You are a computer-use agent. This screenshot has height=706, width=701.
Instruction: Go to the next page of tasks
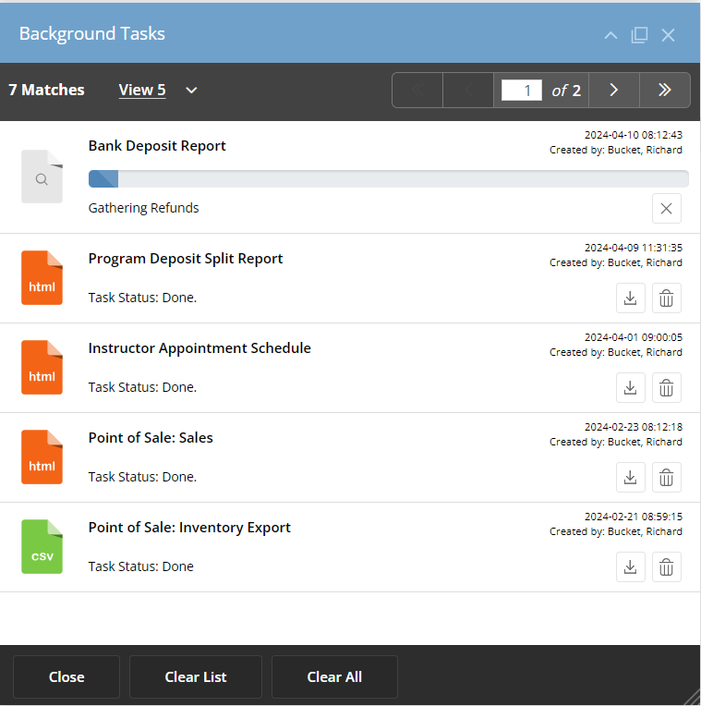(613, 91)
